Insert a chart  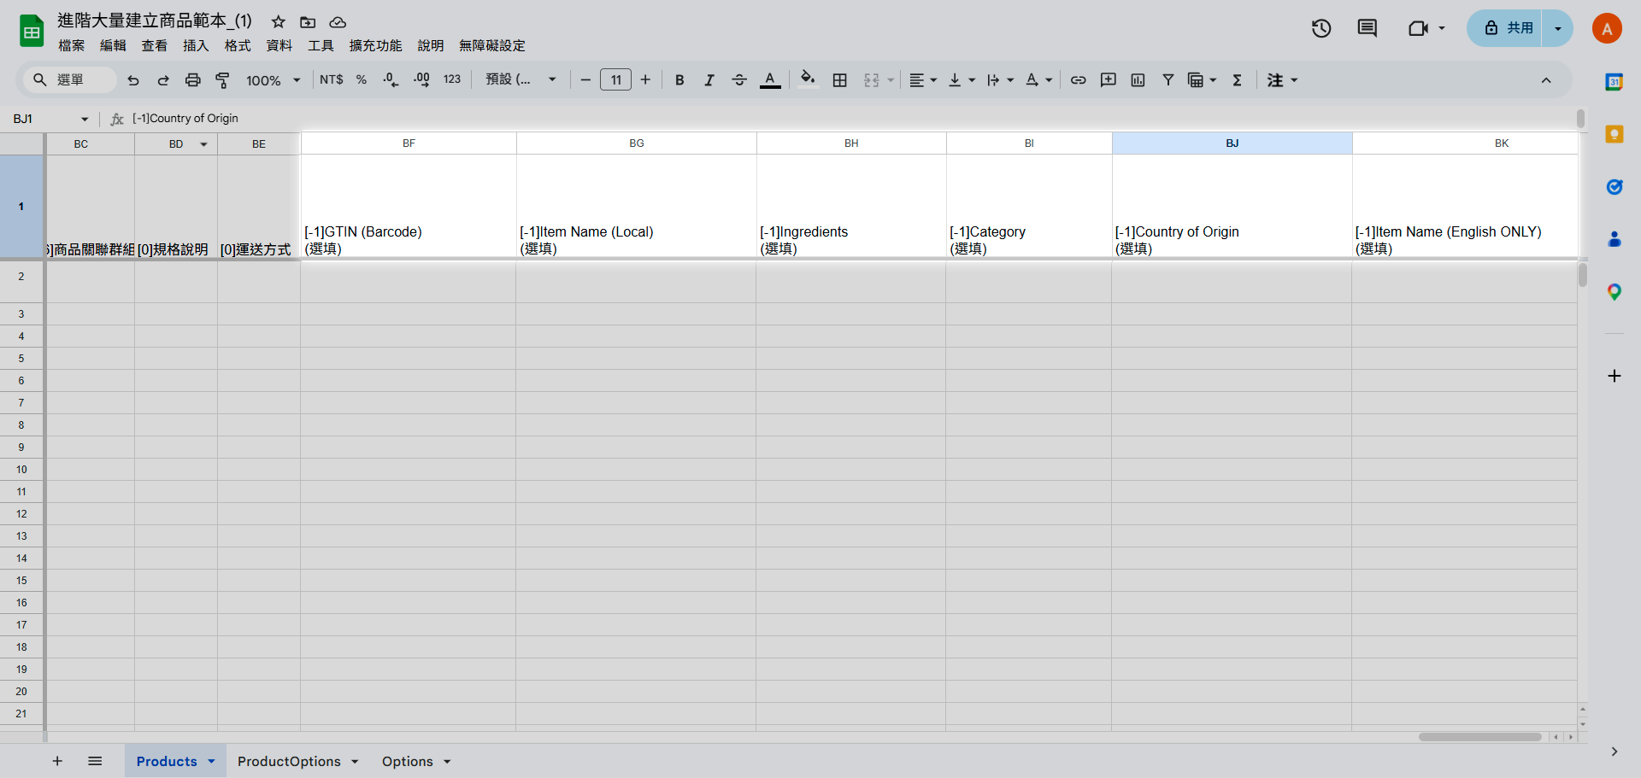tap(1138, 80)
